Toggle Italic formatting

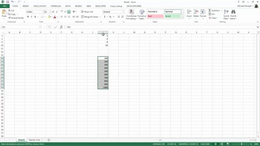coord(32,17)
